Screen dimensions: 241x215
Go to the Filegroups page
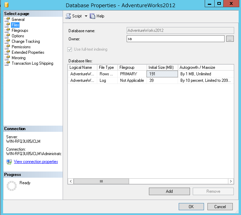click(x=20, y=30)
